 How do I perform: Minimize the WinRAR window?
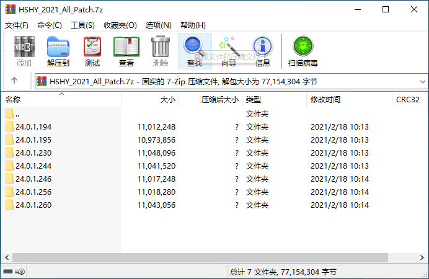click(358, 9)
